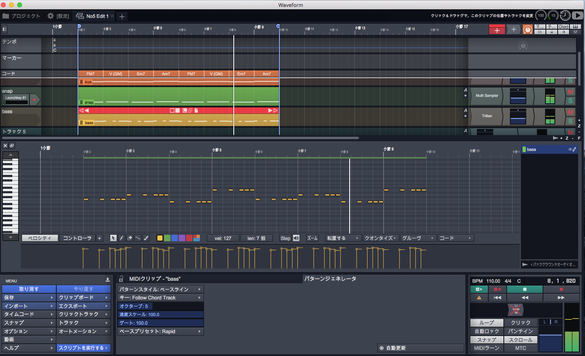The width and height of the screenshot is (585, 356).
Task: Click the clock history icon at top right
Action: [565, 15]
